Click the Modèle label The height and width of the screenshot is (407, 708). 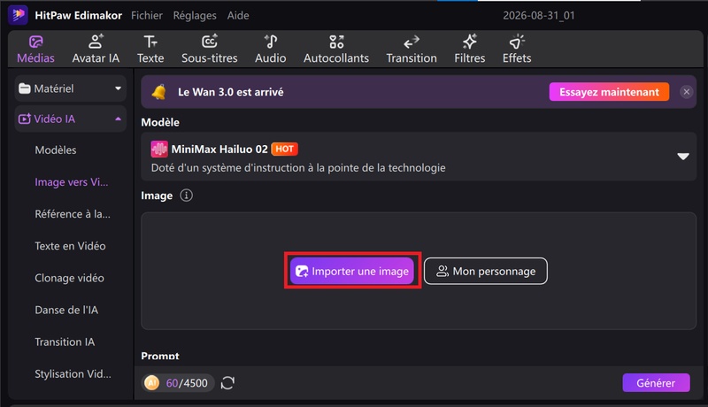click(x=160, y=122)
